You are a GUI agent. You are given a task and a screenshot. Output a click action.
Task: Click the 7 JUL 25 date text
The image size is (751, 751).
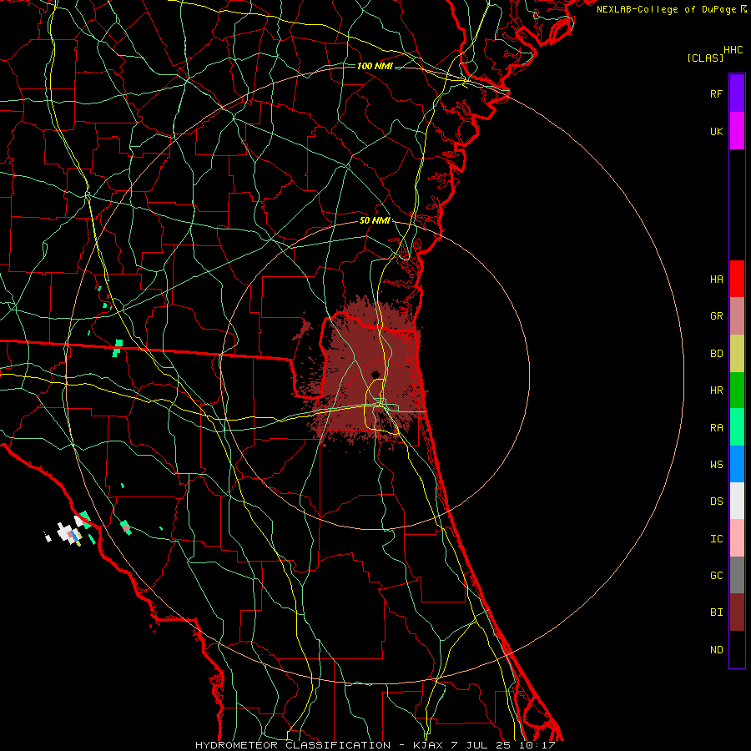[x=481, y=745]
